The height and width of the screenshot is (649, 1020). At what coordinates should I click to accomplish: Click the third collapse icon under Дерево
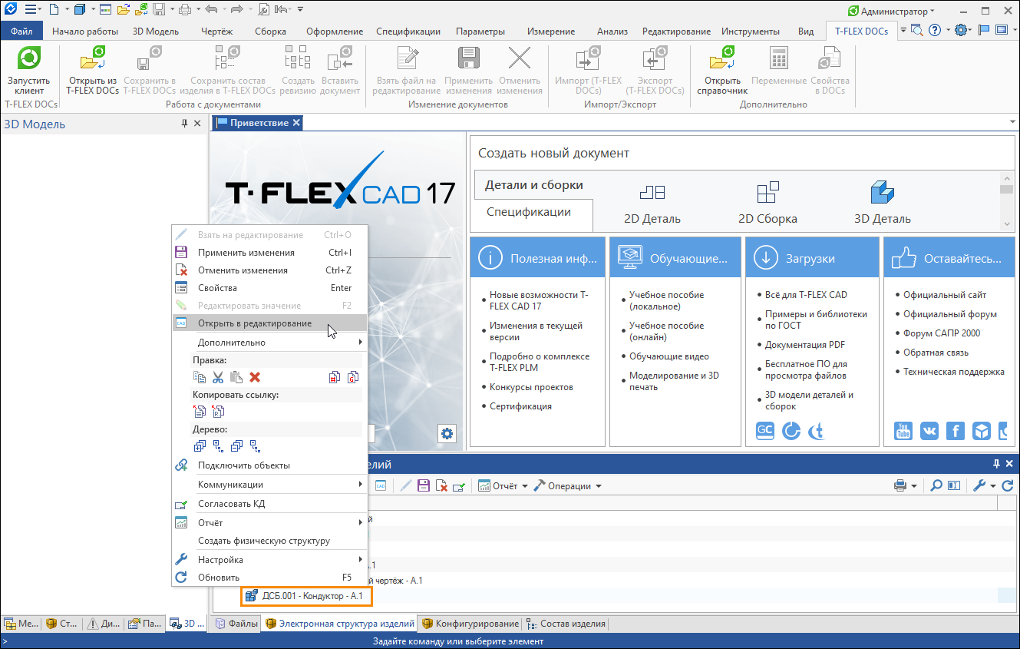236,445
